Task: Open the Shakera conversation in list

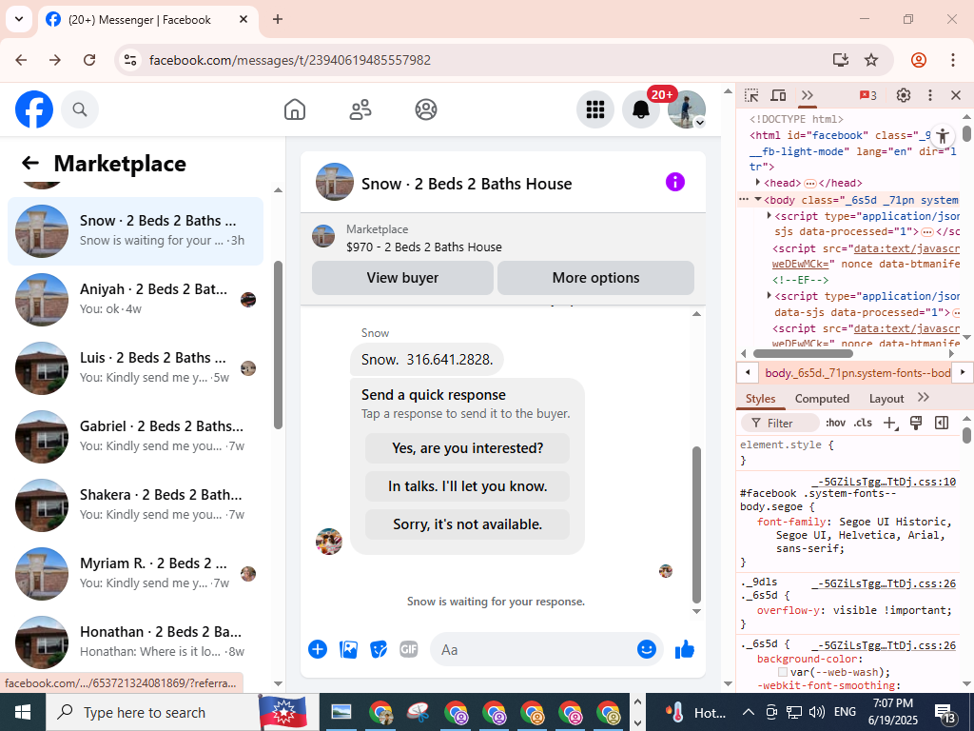Action: [135, 505]
